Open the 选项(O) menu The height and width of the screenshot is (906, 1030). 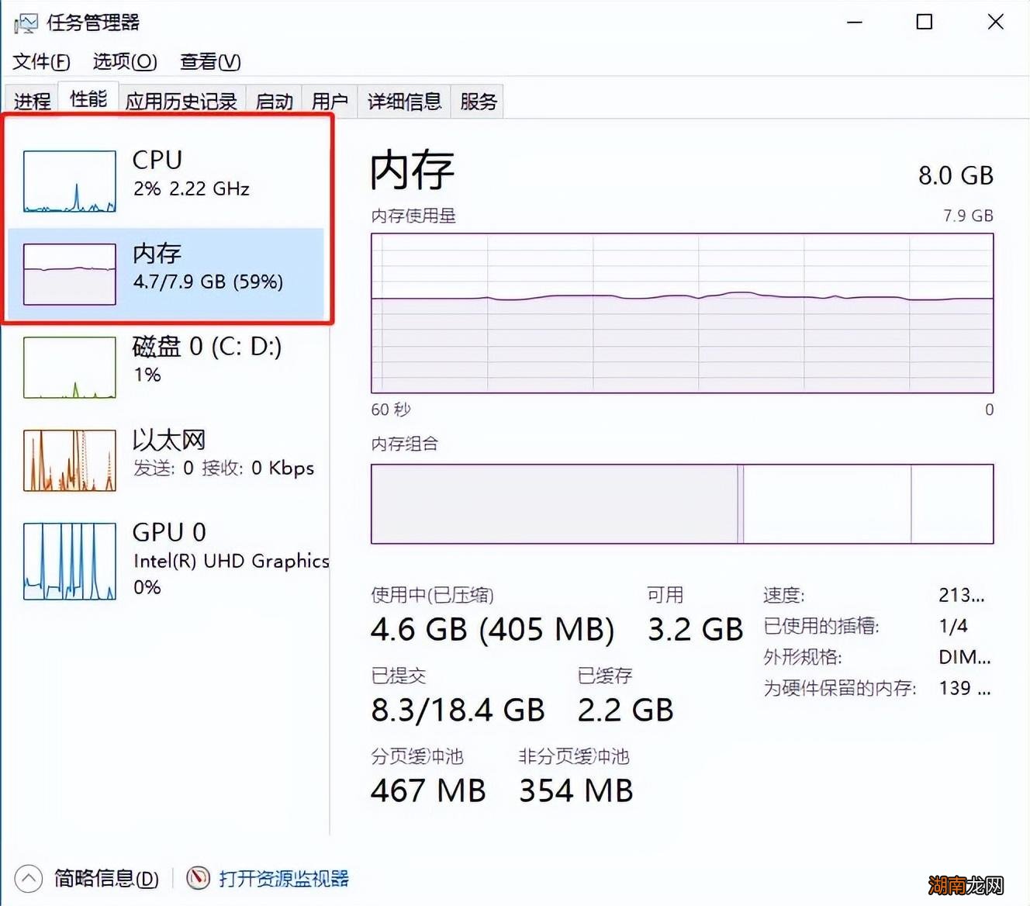pos(125,61)
